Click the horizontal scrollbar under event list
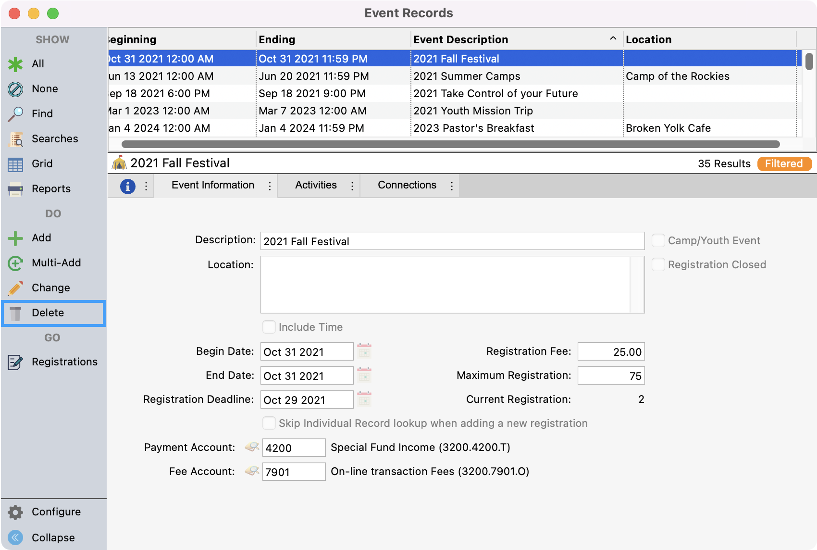Screen dimensions: 817x550 click(450, 144)
